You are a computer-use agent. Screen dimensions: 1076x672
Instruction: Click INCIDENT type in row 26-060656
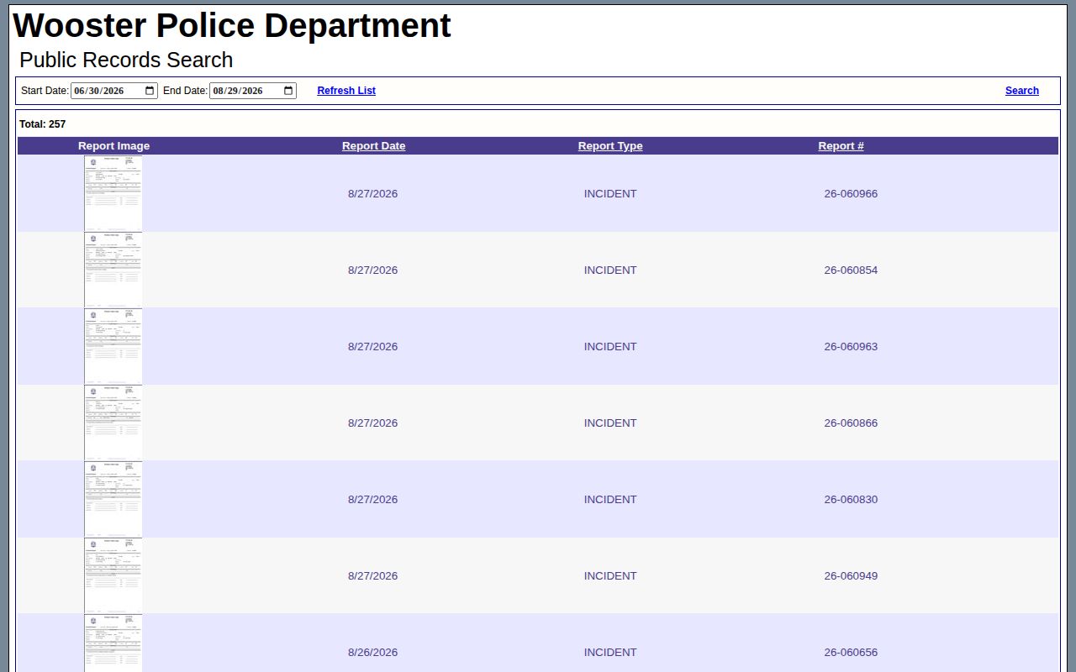[610, 653]
